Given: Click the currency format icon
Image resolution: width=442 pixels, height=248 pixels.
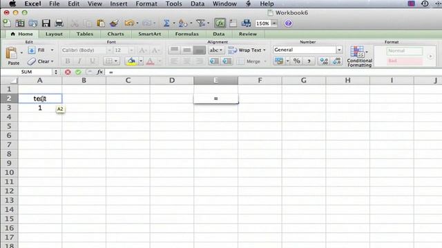Looking at the screenshot, I should click(279, 61).
